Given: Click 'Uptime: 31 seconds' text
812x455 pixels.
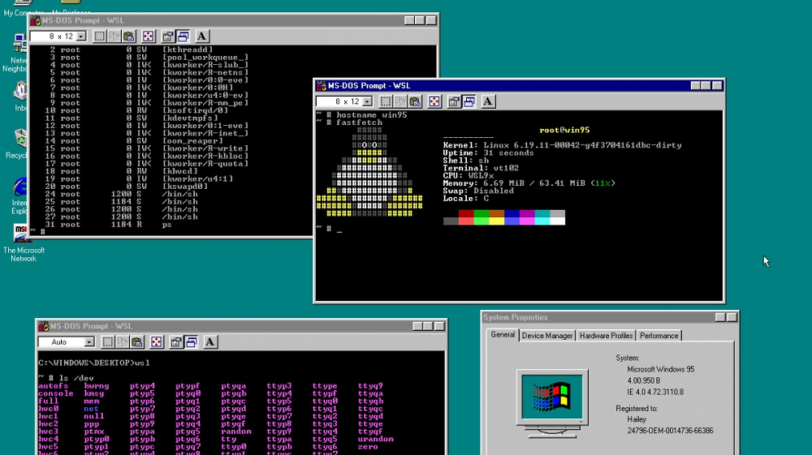Looking at the screenshot, I should point(488,153).
